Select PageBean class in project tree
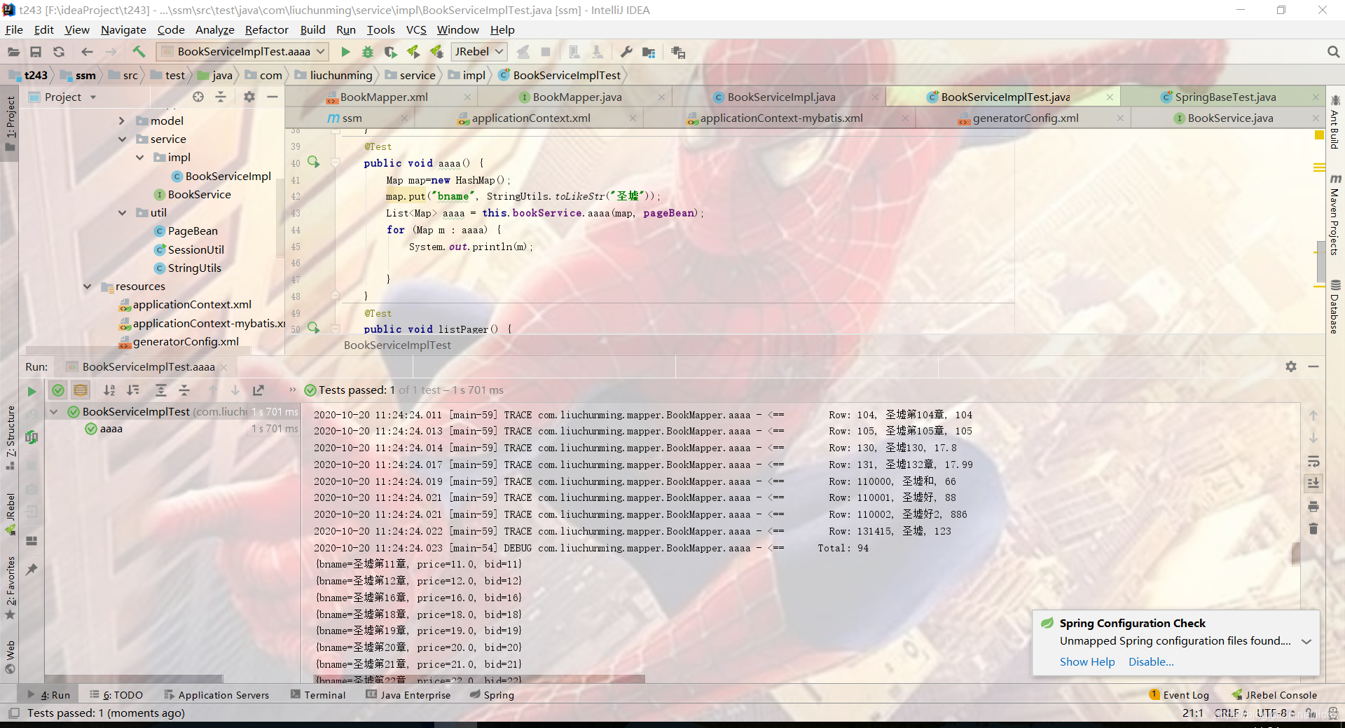Viewport: 1345px width, 728px height. point(186,231)
